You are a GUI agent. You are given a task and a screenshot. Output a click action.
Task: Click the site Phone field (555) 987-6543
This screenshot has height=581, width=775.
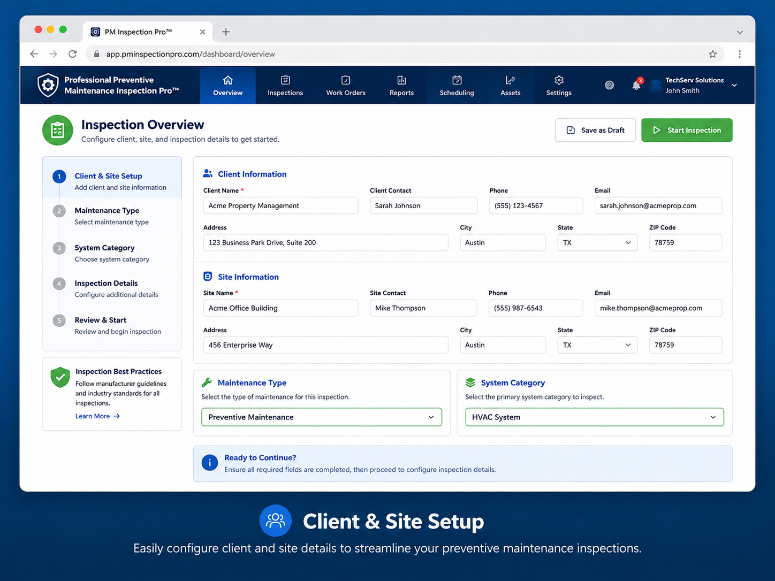click(536, 308)
